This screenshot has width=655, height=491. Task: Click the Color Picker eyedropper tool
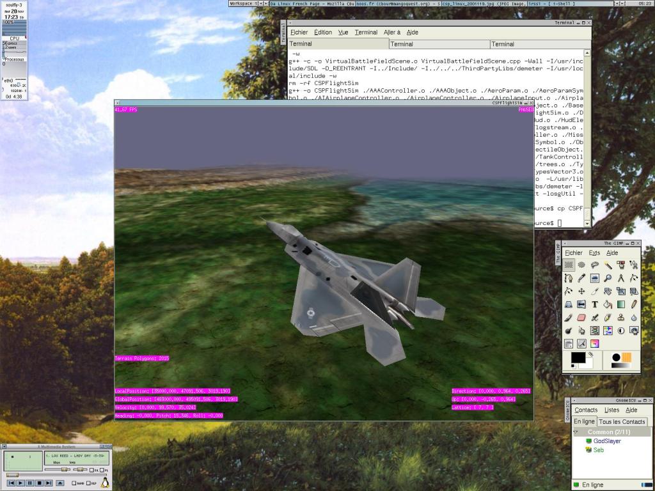[581, 278]
